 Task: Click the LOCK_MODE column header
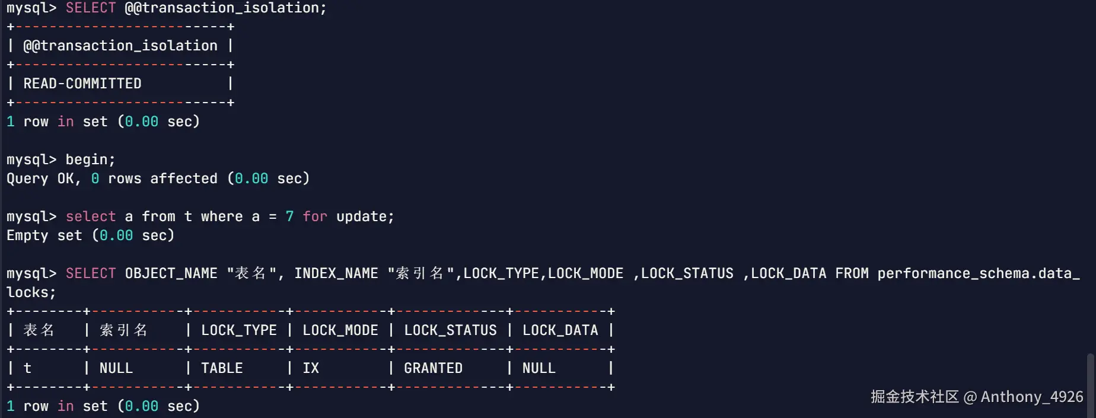pyautogui.click(x=340, y=330)
